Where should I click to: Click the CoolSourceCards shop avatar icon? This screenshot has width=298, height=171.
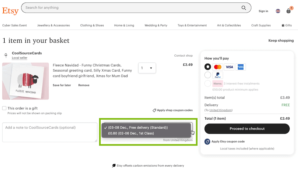[6, 55]
